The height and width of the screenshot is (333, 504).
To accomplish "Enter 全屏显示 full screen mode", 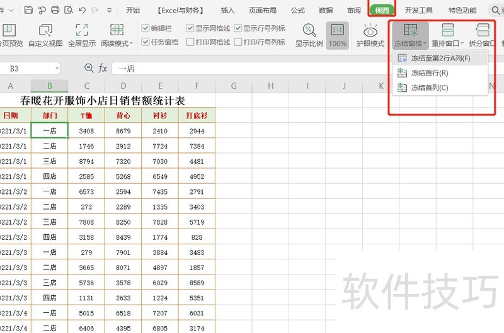I will tap(82, 35).
